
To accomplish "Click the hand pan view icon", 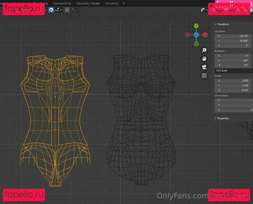I will click(x=204, y=59).
